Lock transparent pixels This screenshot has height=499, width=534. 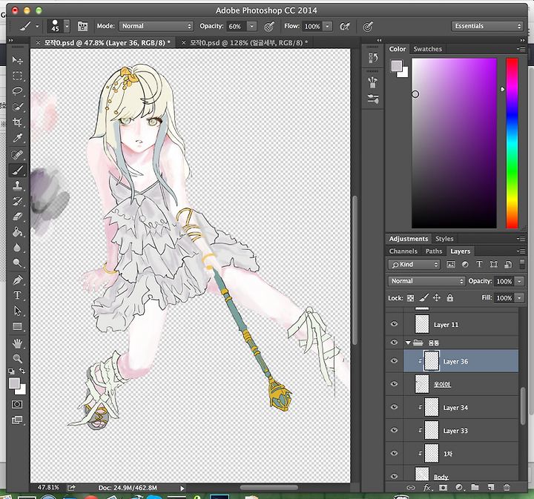pyautogui.click(x=411, y=298)
